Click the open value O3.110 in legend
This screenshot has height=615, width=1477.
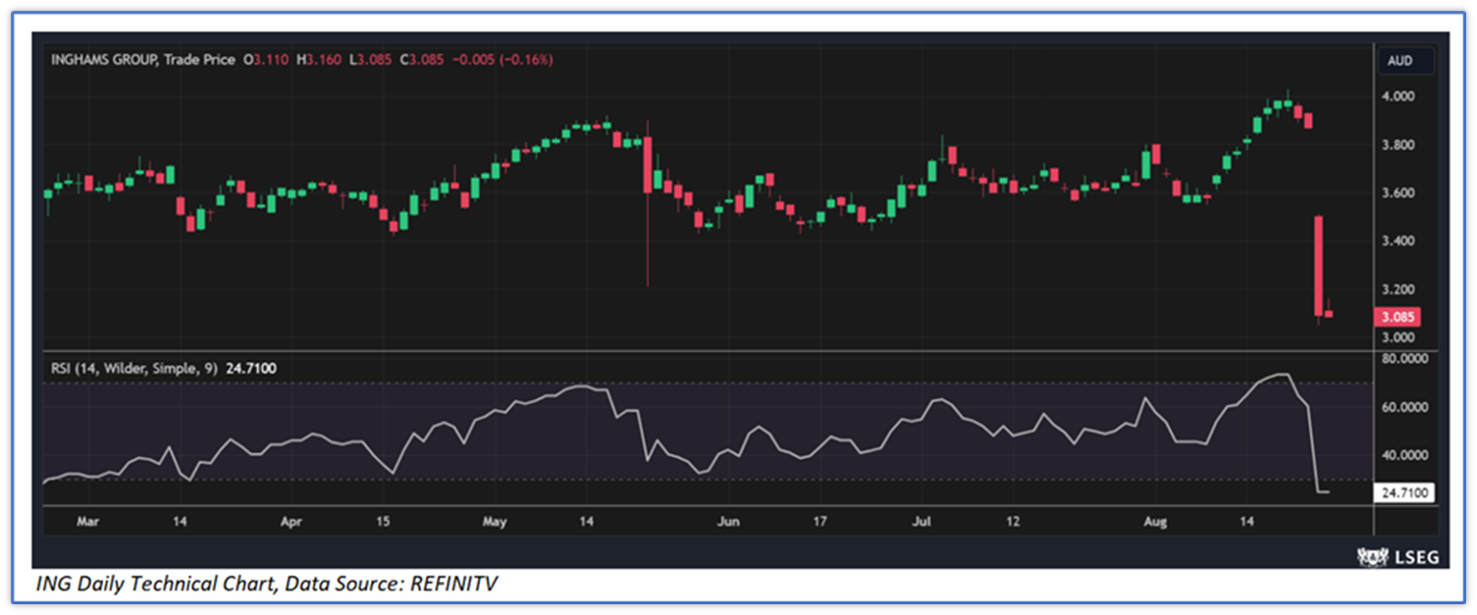pos(267,60)
